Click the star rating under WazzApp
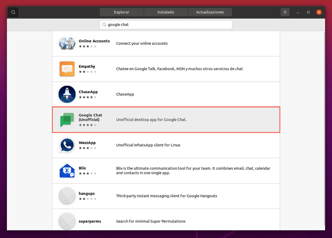 (88, 148)
